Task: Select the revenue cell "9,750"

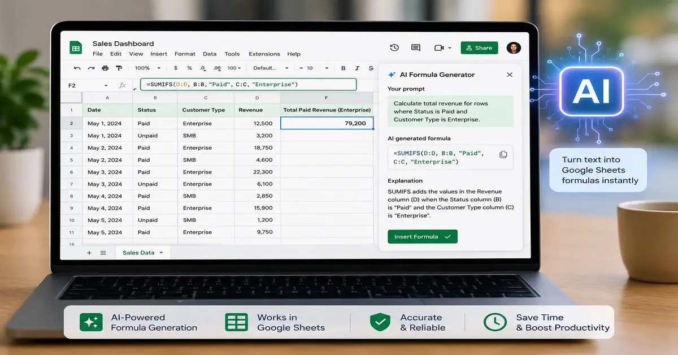Action: pyautogui.click(x=257, y=232)
